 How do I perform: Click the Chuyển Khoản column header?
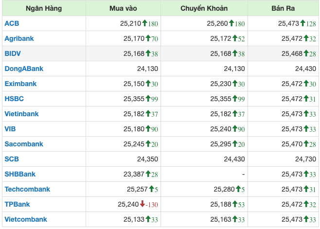(x=204, y=8)
